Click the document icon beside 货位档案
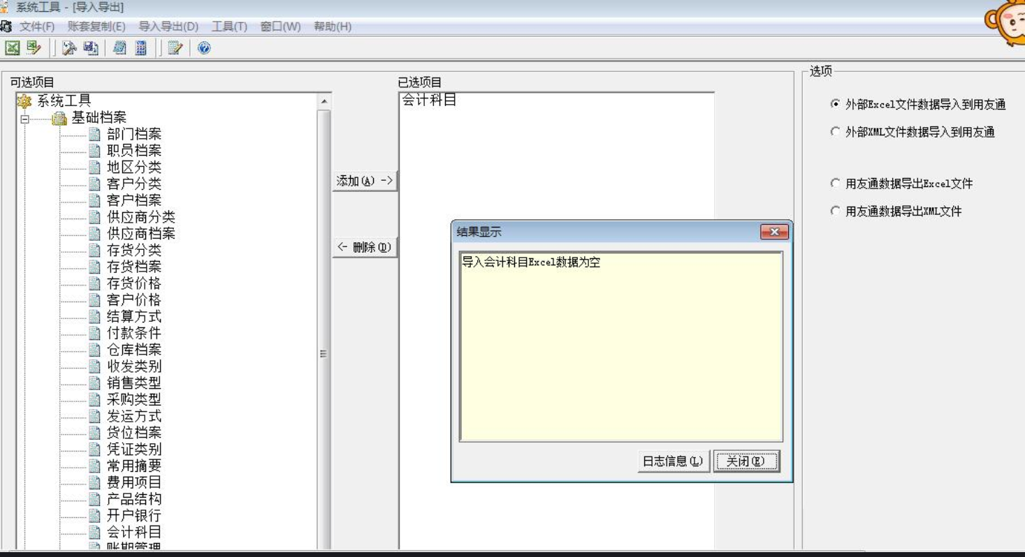This screenshot has width=1025, height=557. click(95, 433)
